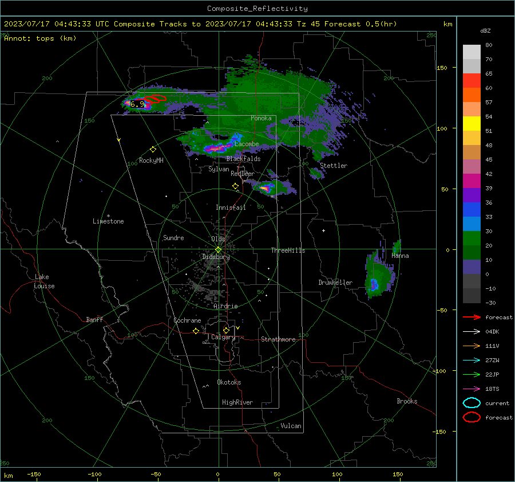This screenshot has width=515, height=482.
Task: Click the yellow 54 dBZ color swatch
Action: point(472,124)
